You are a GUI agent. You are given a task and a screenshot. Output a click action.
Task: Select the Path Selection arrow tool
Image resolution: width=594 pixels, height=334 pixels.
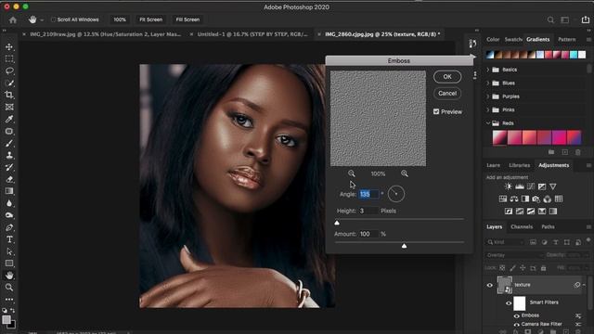pyautogui.click(x=9, y=251)
